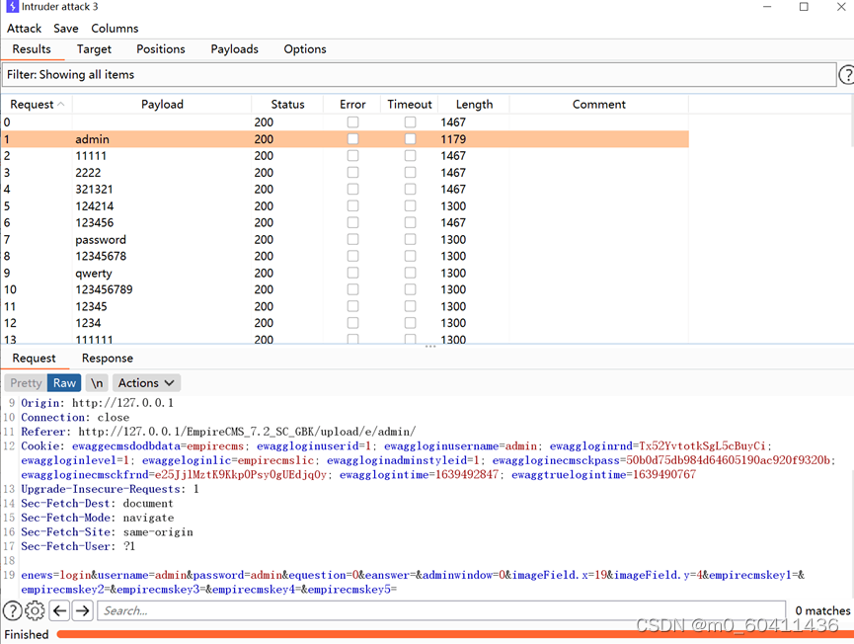Select the Raw view button

(64, 383)
